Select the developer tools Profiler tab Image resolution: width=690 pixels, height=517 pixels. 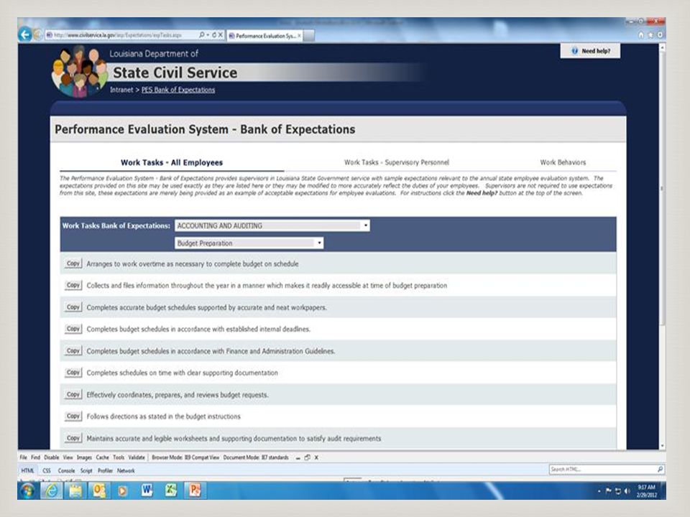point(105,471)
